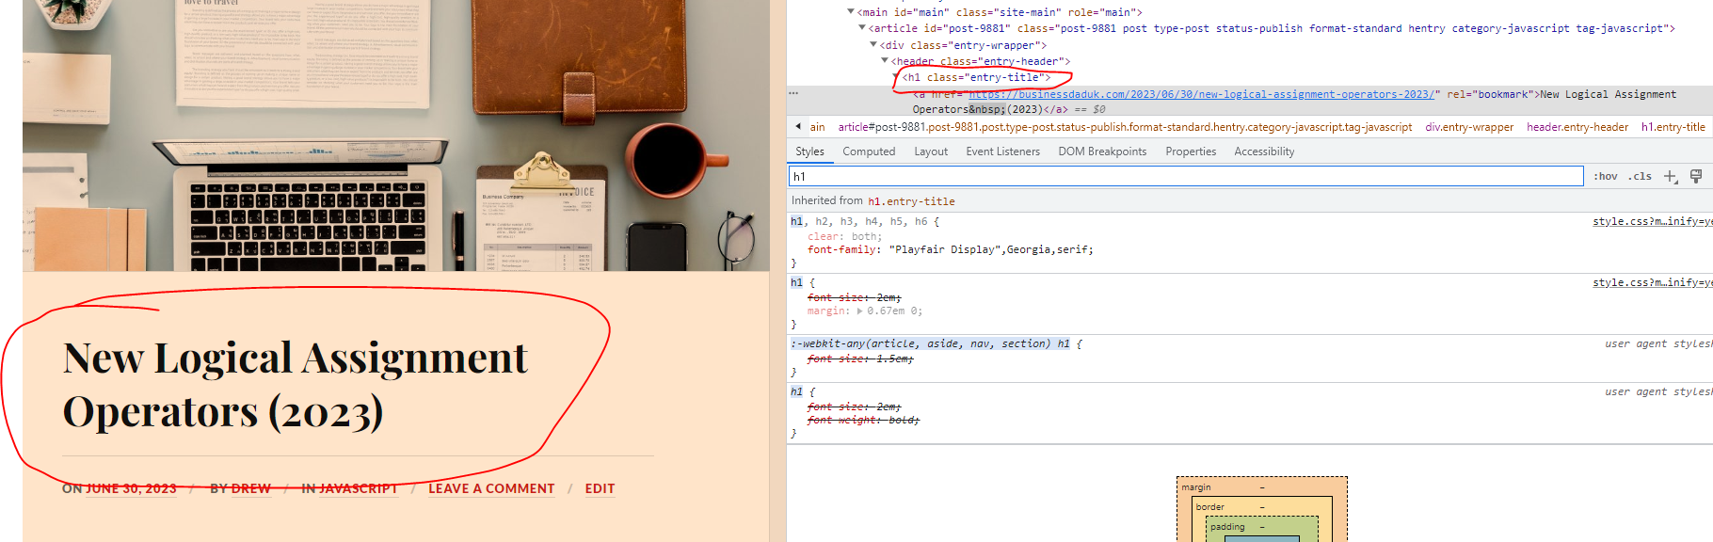Viewport: 1713px width, 542px height.
Task: Click the businessdaduk.com href link in DOM
Action: (x=1201, y=94)
